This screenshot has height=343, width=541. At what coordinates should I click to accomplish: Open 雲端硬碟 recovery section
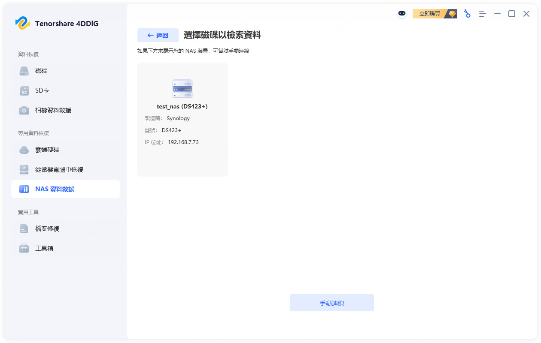(65, 150)
